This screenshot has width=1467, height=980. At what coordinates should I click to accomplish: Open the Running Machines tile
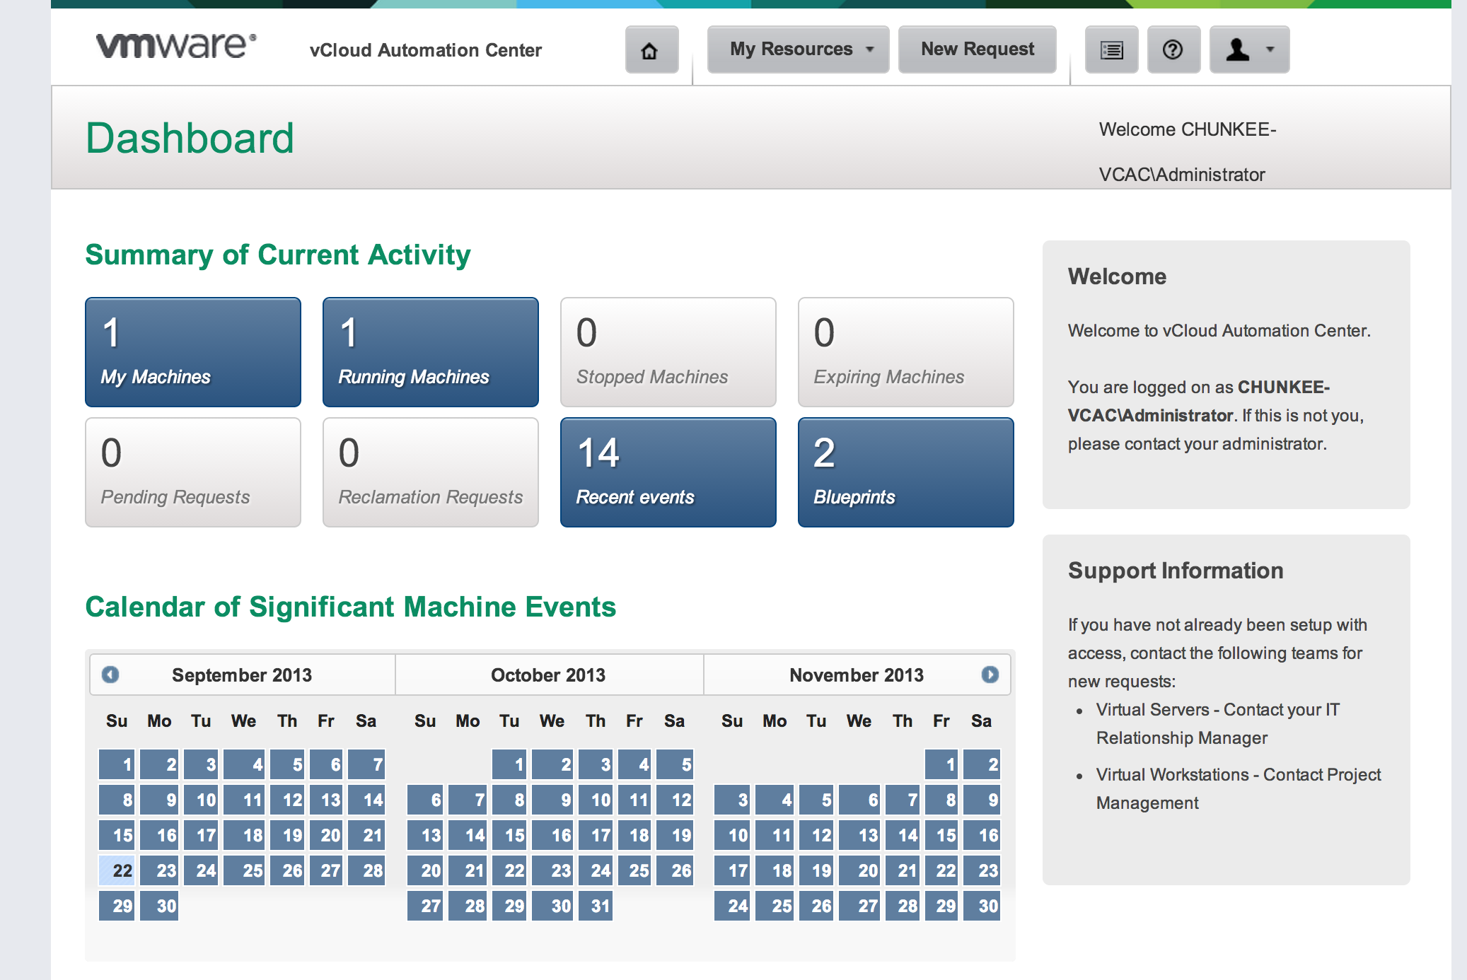coord(430,352)
